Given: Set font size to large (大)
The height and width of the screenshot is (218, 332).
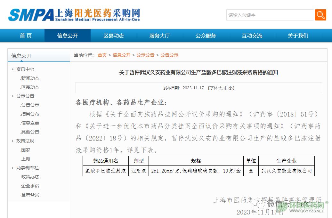Looking at the screenshot, I should tap(220, 88).
